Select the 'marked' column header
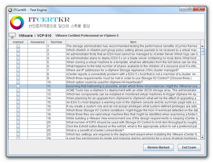Image resolution: width=213 pixels, height=163 pixels. (18, 42)
